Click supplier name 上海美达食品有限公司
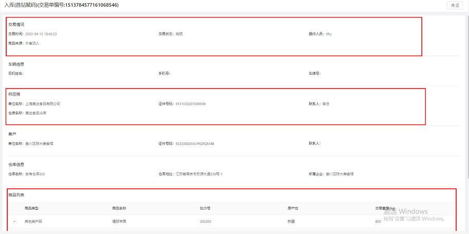This screenshot has width=469, height=234. tap(43, 104)
